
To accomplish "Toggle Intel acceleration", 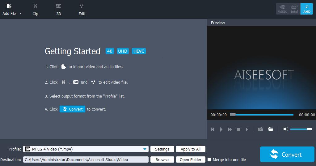I will (294, 9).
